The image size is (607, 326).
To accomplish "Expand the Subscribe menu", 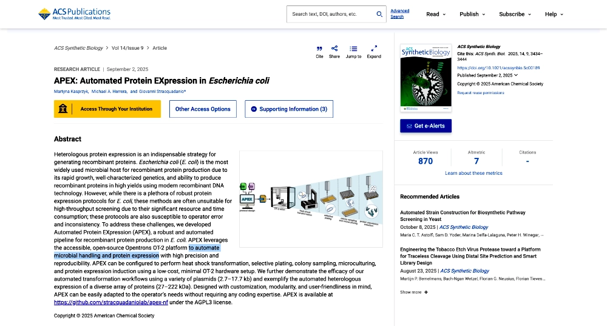I will pyautogui.click(x=515, y=14).
